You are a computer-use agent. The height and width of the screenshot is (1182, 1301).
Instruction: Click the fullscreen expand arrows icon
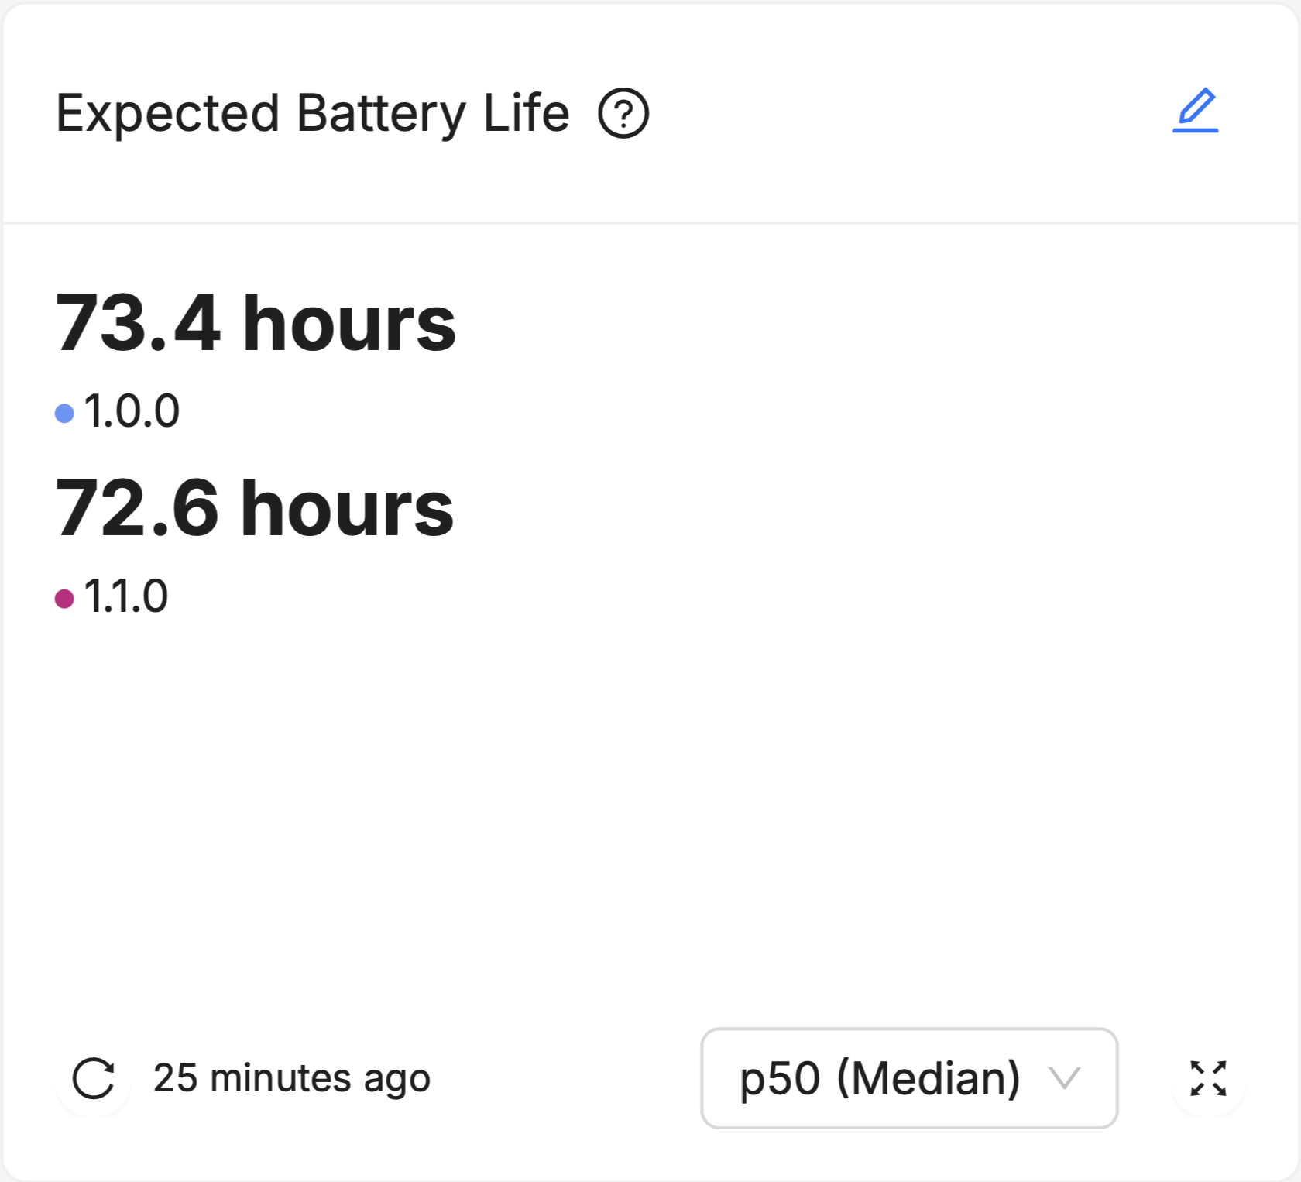click(1210, 1078)
